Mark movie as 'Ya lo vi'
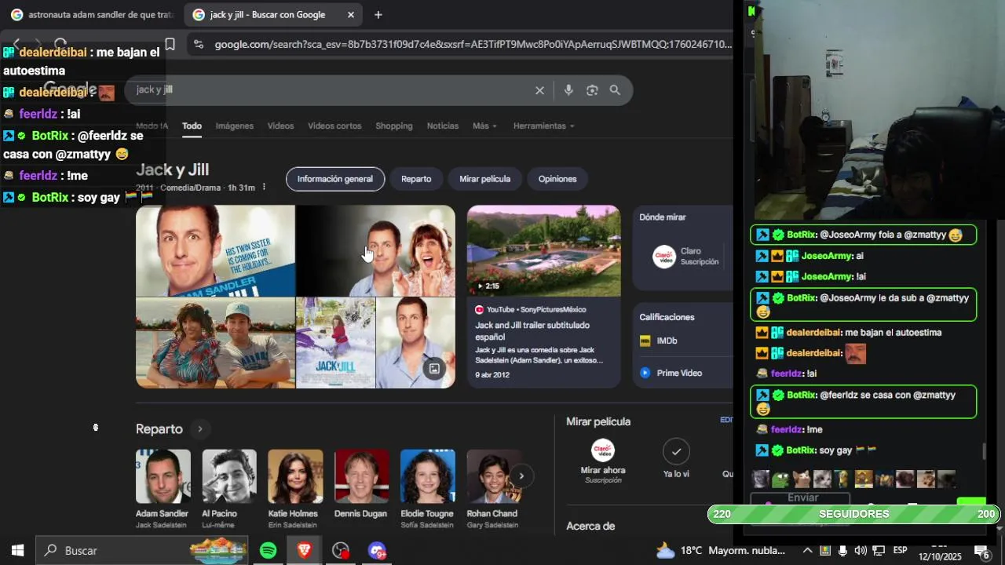This screenshot has height=565, width=1005. click(676, 451)
